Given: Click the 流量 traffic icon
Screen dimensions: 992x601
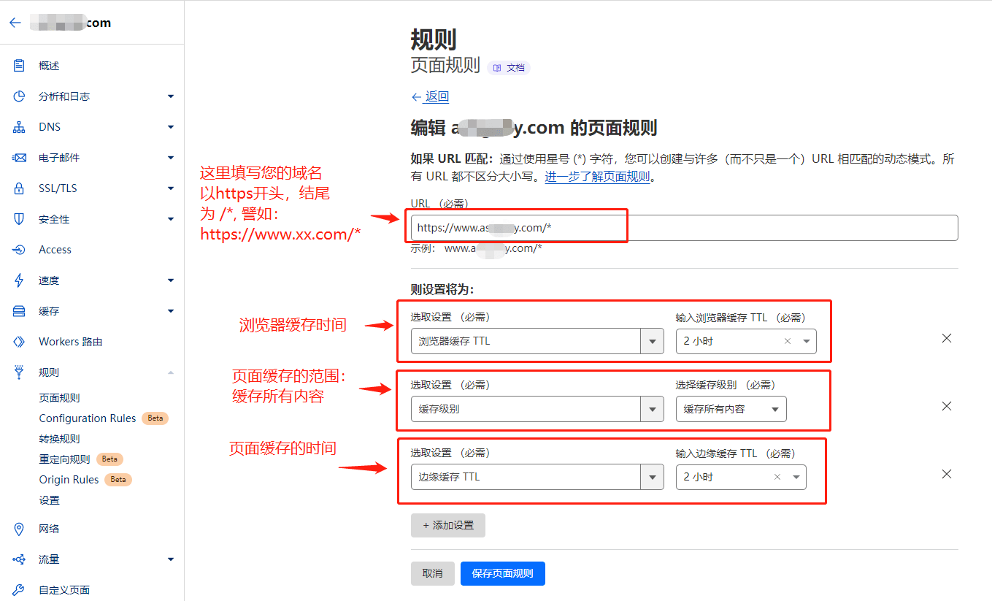Looking at the screenshot, I should coord(19,559).
